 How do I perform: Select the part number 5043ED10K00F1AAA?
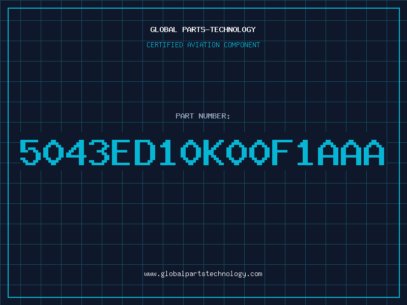point(202,152)
